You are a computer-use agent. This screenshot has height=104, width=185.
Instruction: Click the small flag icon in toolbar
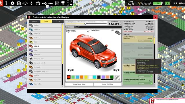point(71,1)
